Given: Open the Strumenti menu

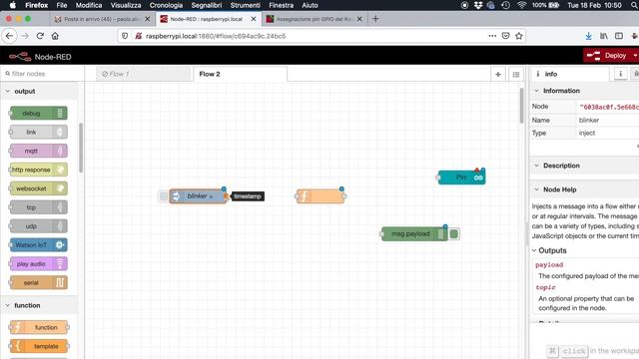Looking at the screenshot, I should (245, 5).
